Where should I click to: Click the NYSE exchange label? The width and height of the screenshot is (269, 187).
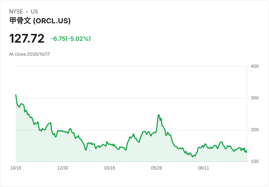pyautogui.click(x=16, y=12)
